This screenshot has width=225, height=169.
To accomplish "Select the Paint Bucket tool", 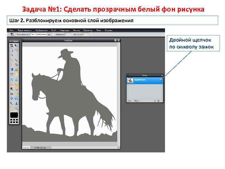I will [16, 65].
